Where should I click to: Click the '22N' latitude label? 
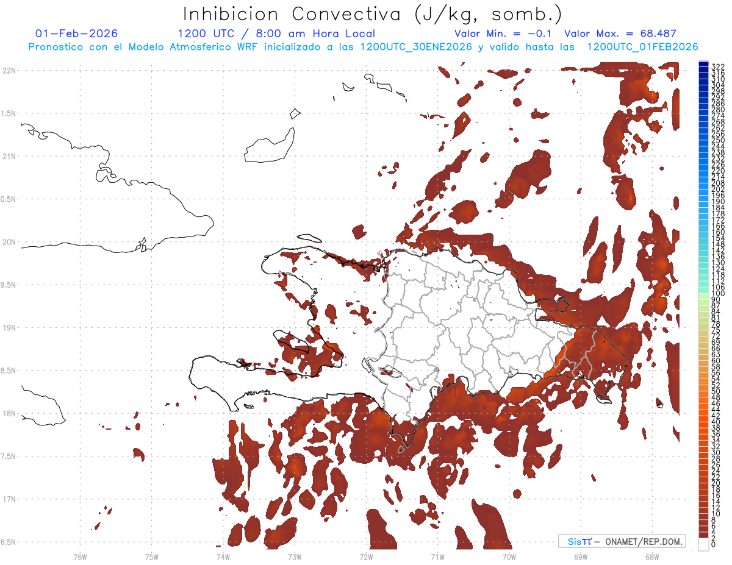(9, 71)
